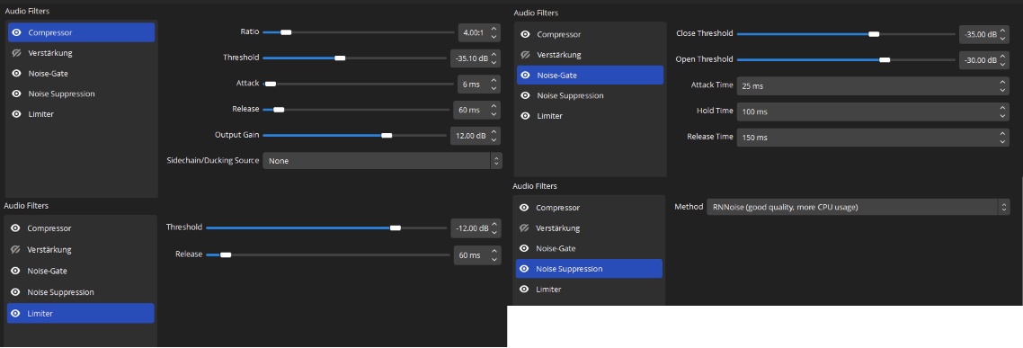Click the Release Time 150 ms field

tap(873, 137)
